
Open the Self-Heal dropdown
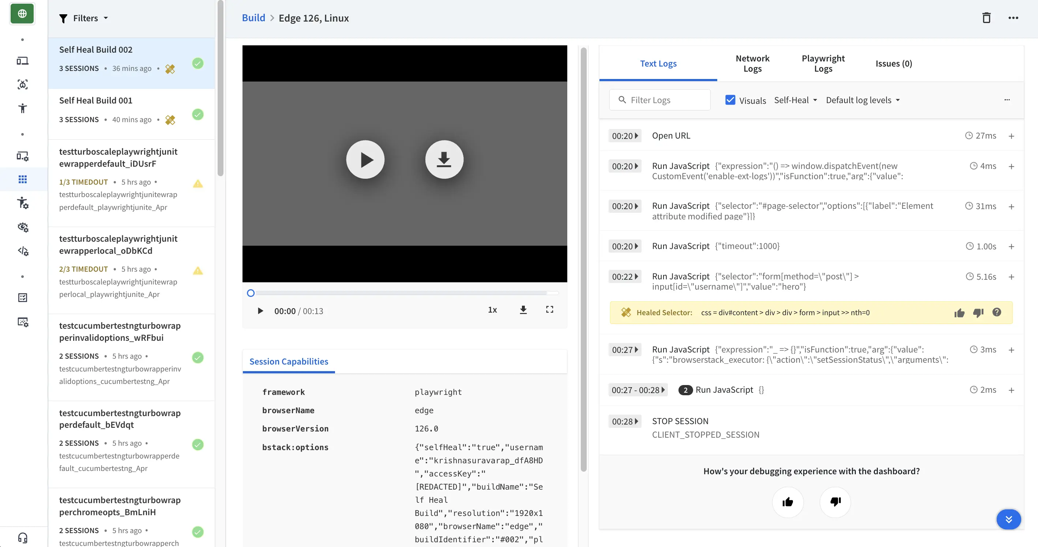795,100
